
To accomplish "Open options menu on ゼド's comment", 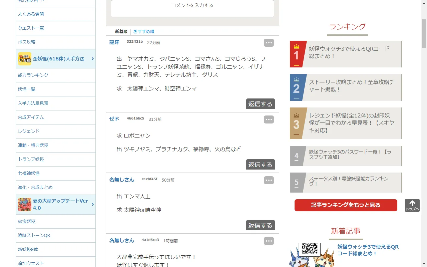I will [x=269, y=119].
